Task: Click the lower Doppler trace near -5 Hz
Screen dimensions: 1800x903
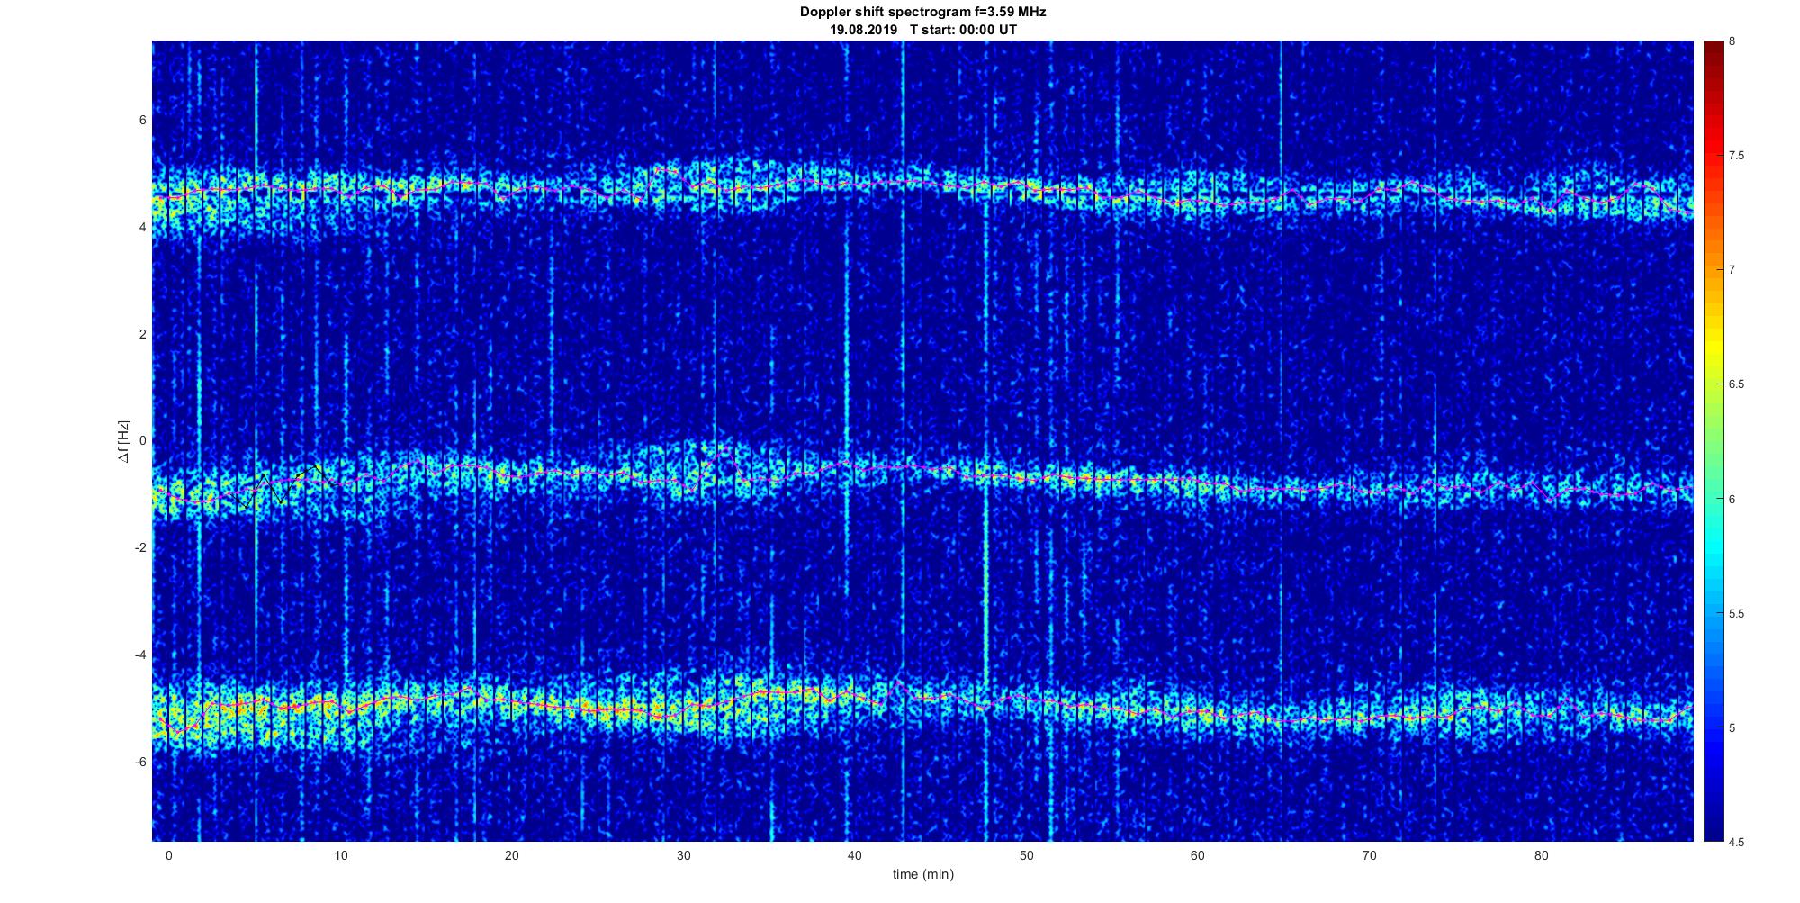Action: pyautogui.click(x=922, y=708)
